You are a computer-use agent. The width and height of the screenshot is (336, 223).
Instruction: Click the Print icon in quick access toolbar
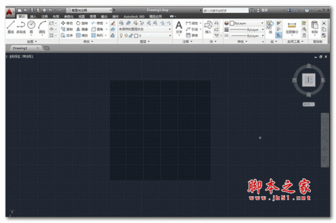point(44,10)
